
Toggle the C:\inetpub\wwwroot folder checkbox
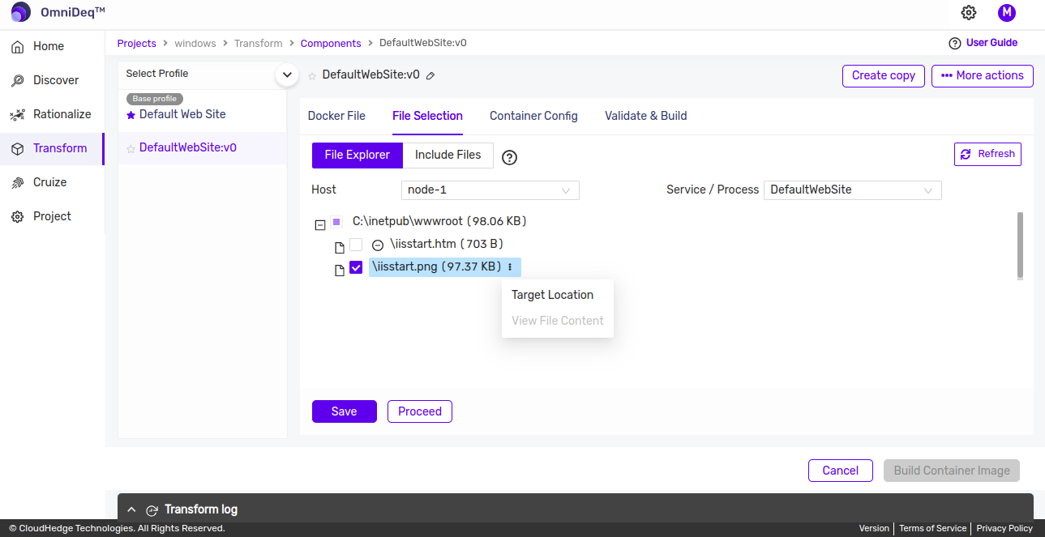336,222
